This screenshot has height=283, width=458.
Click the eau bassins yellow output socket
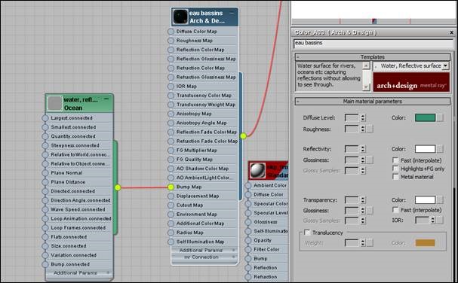243,135
